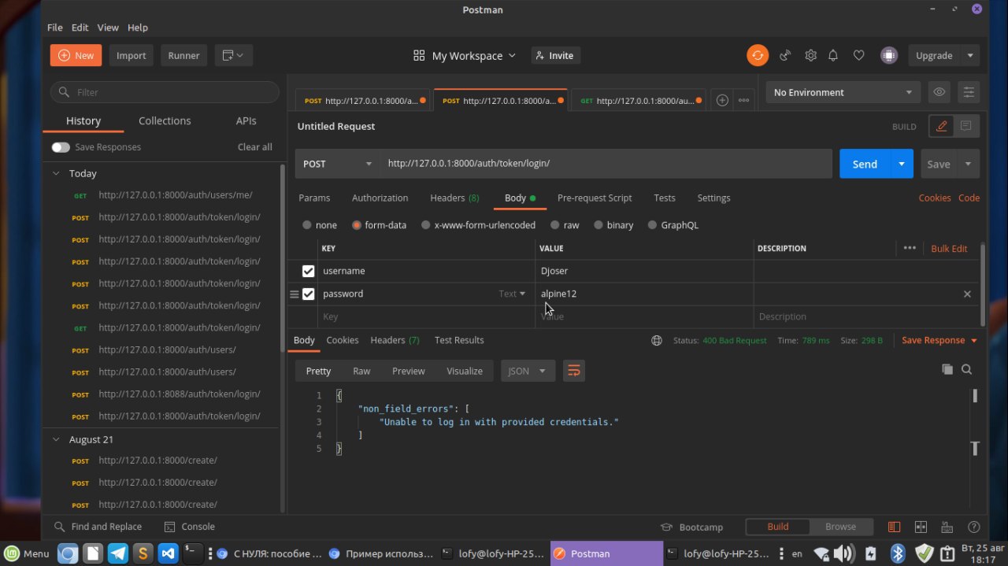Click Clear all history
This screenshot has height=566, width=1008.
coord(255,147)
